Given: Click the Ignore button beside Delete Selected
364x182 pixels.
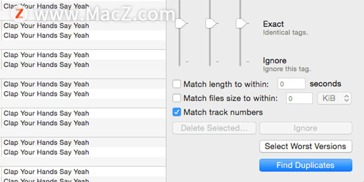Looking at the screenshot, I should click(x=306, y=128).
